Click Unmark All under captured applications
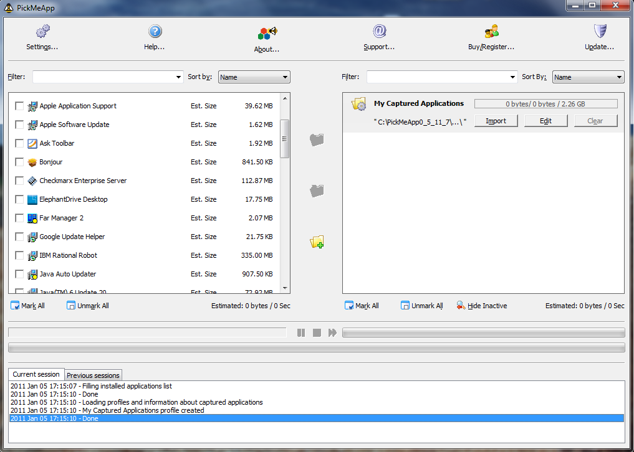The width and height of the screenshot is (634, 452). (422, 306)
